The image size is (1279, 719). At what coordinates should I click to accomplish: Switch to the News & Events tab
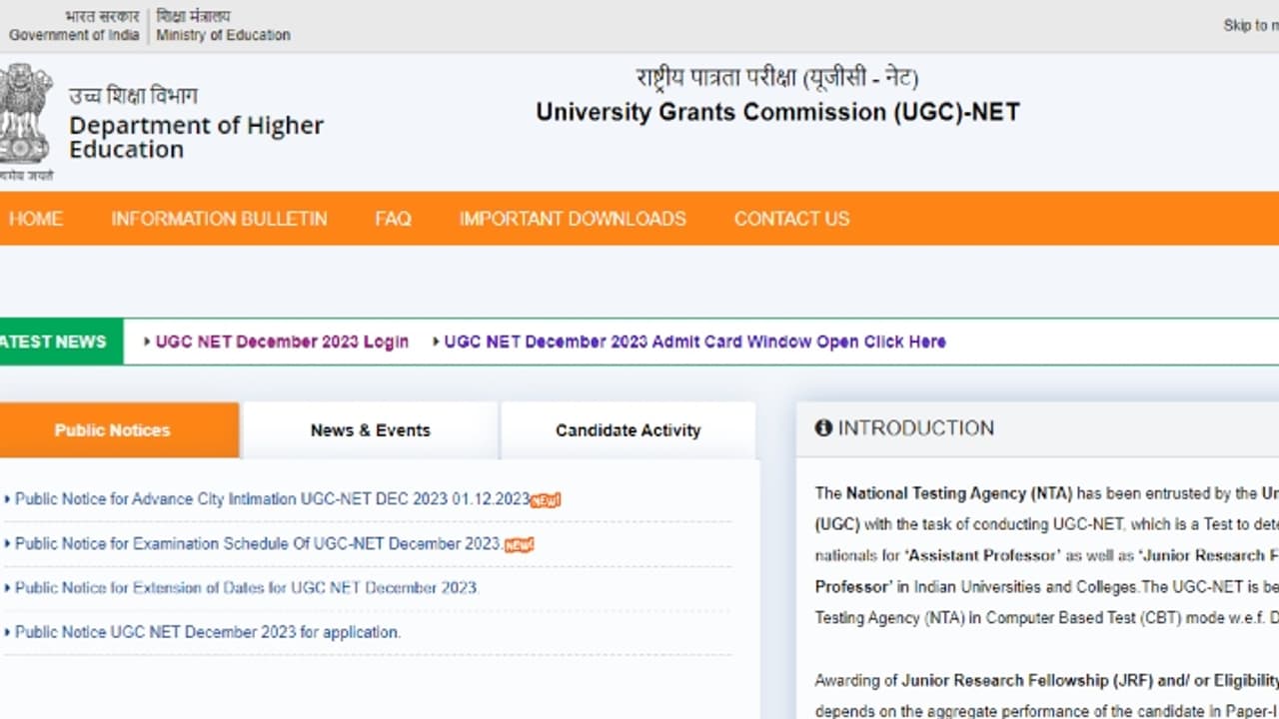coord(370,430)
